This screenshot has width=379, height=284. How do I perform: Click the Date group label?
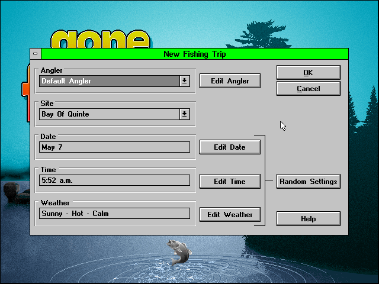point(48,137)
